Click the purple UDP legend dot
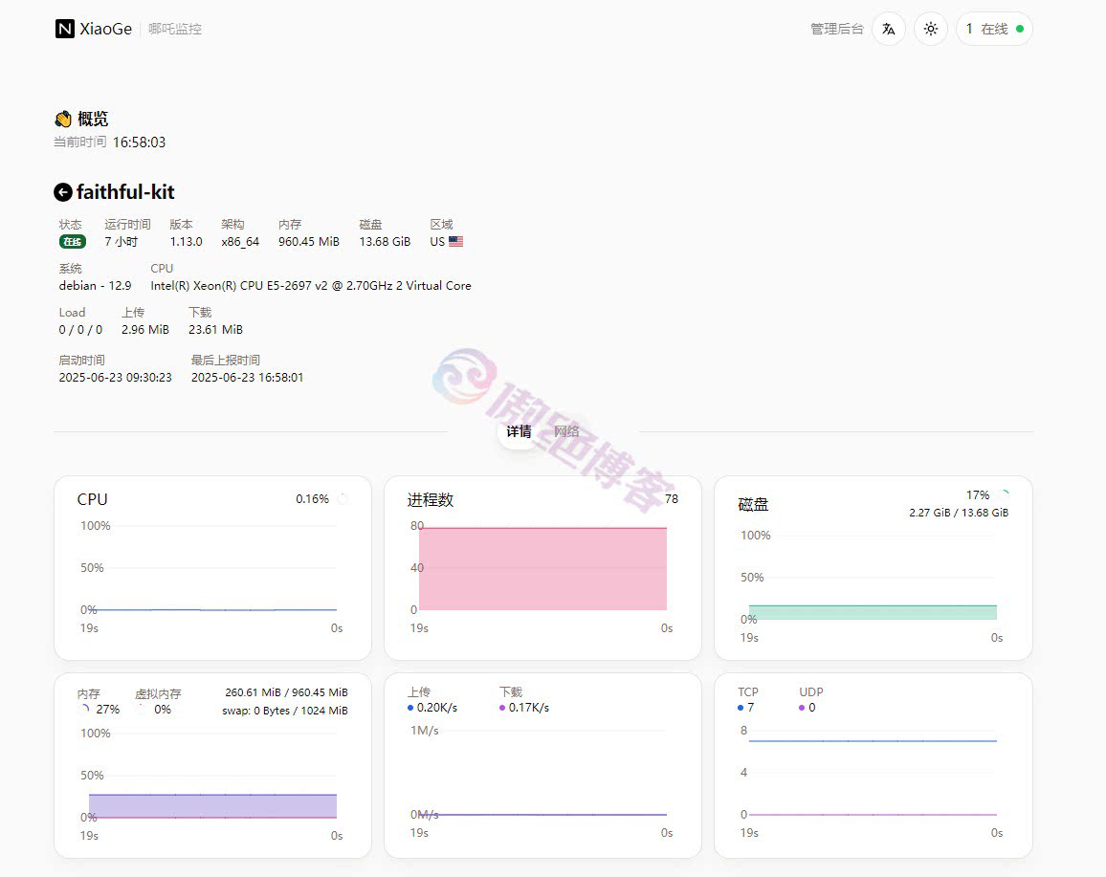Image resolution: width=1106 pixels, height=877 pixels. 802,708
